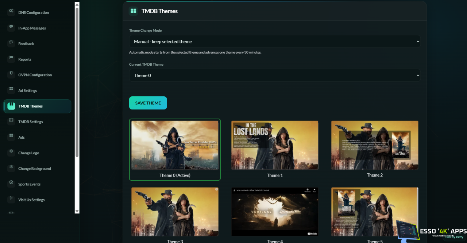
Task: Click the Change Logo snowflake icon
Action: tap(11, 152)
